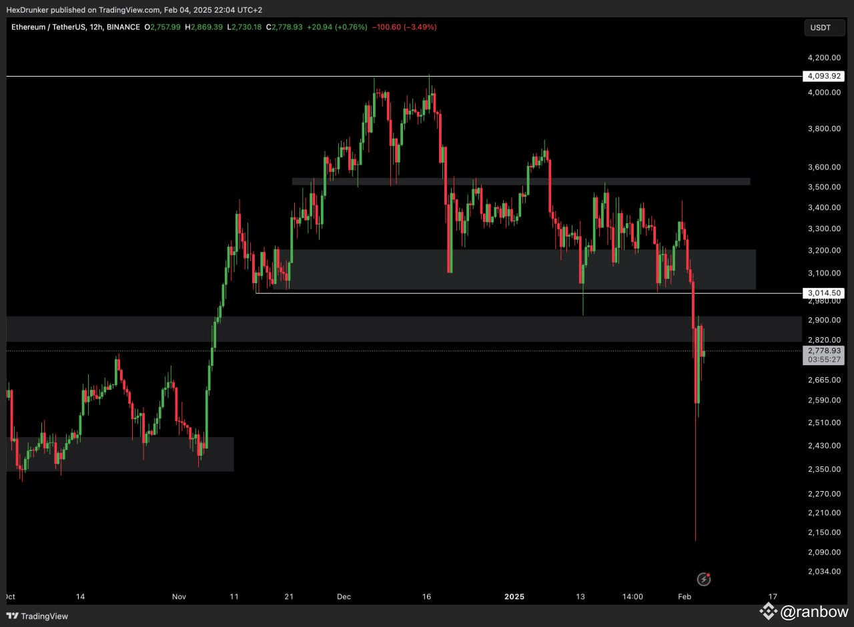Open the USDT currency selector
Screen dimensions: 854x627
point(825,27)
